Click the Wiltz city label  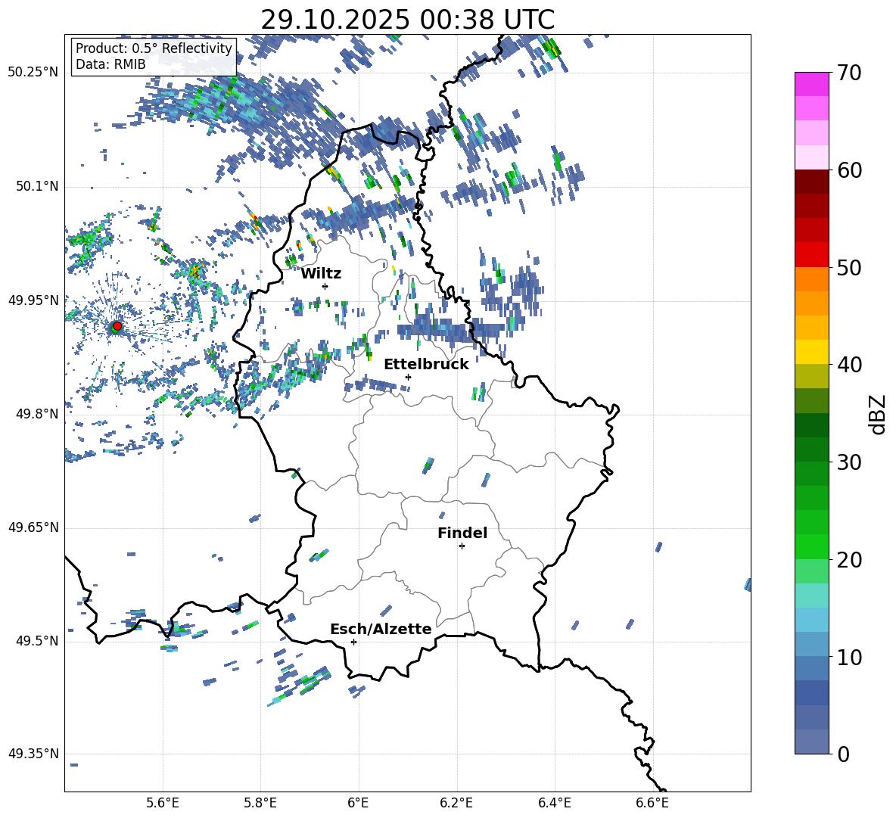point(321,274)
